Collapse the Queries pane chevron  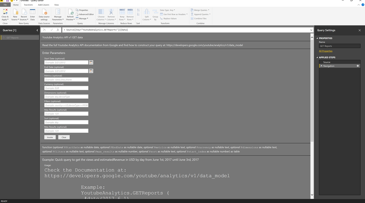[37, 30]
